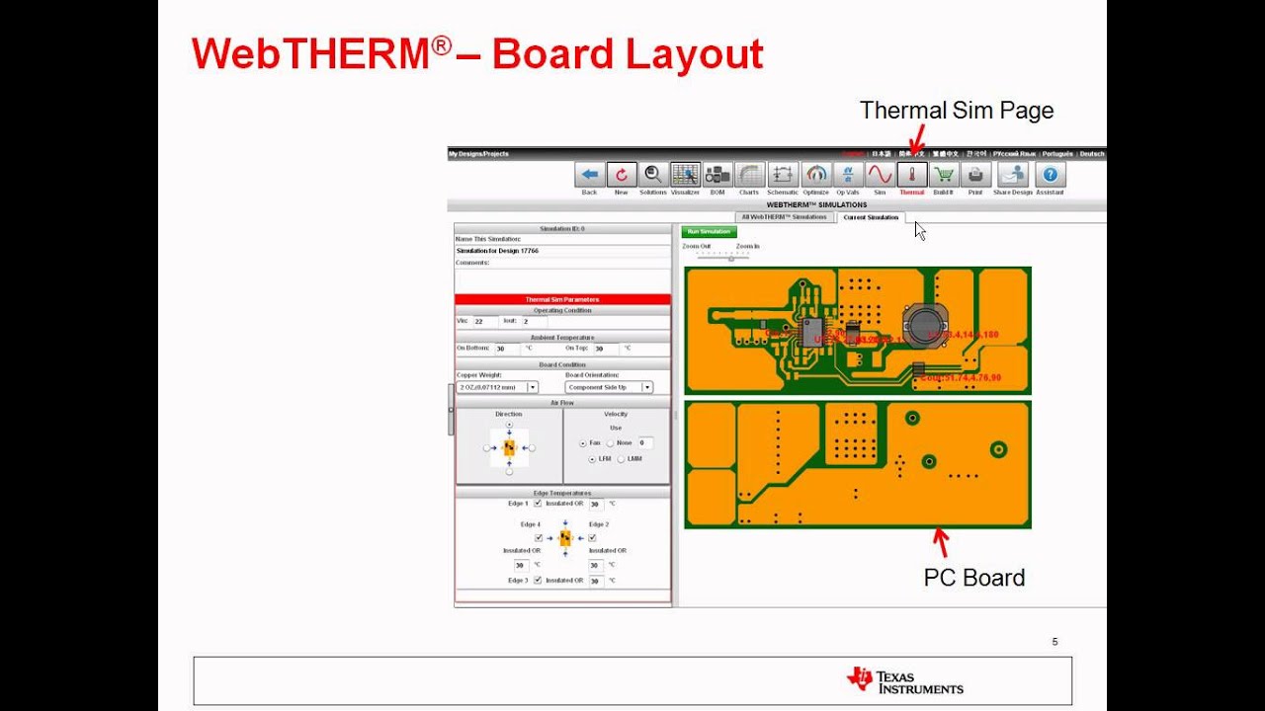This screenshot has width=1265, height=711.
Task: Select the 日本語 language link
Action: (x=881, y=154)
